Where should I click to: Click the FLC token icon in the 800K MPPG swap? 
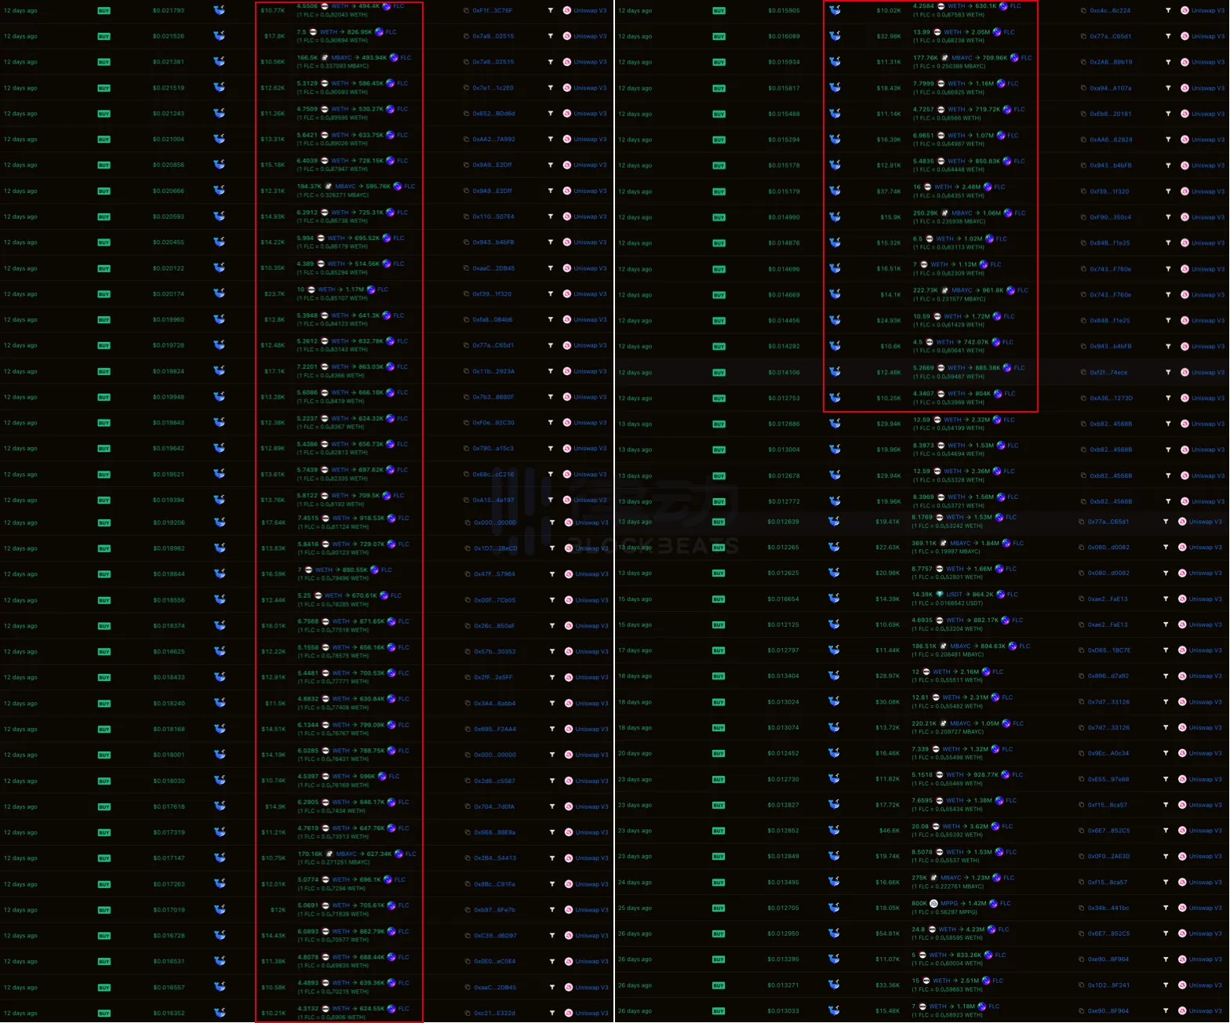coord(993,904)
